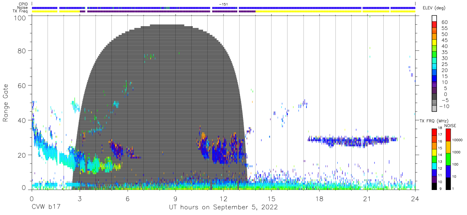Click 'UT hours on September 5, 2022' title
This screenshot has width=467, height=215.
[x=223, y=207]
